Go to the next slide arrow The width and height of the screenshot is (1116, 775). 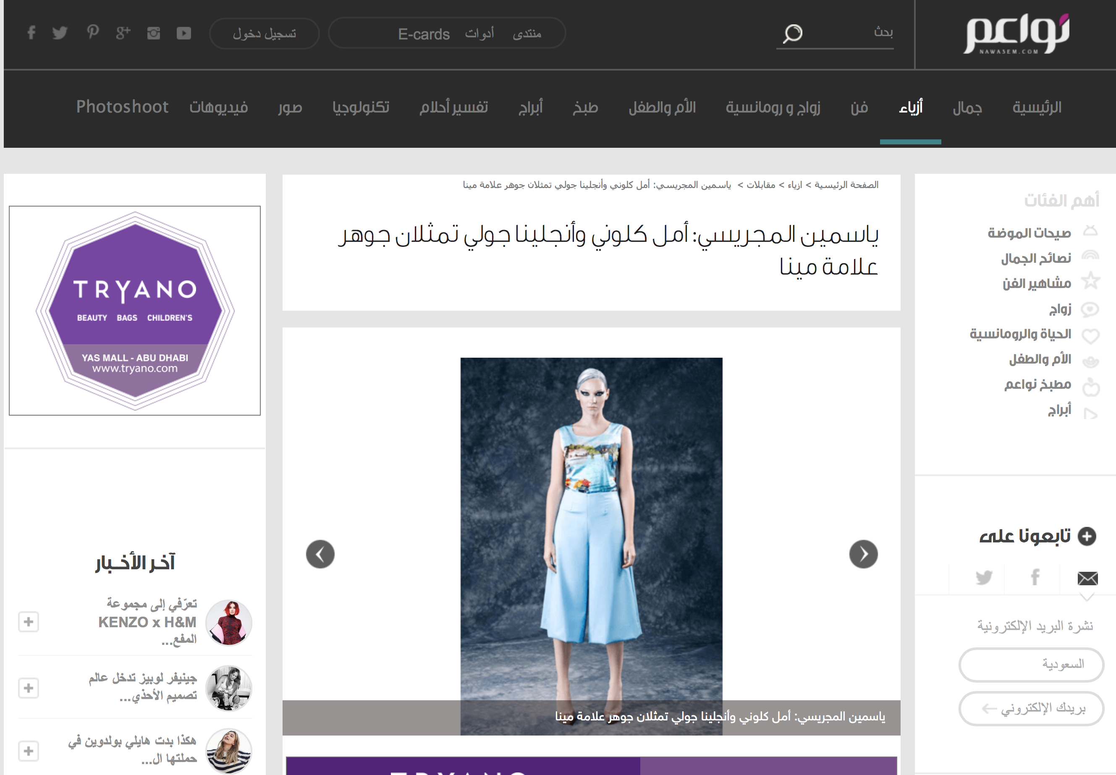pyautogui.click(x=864, y=554)
